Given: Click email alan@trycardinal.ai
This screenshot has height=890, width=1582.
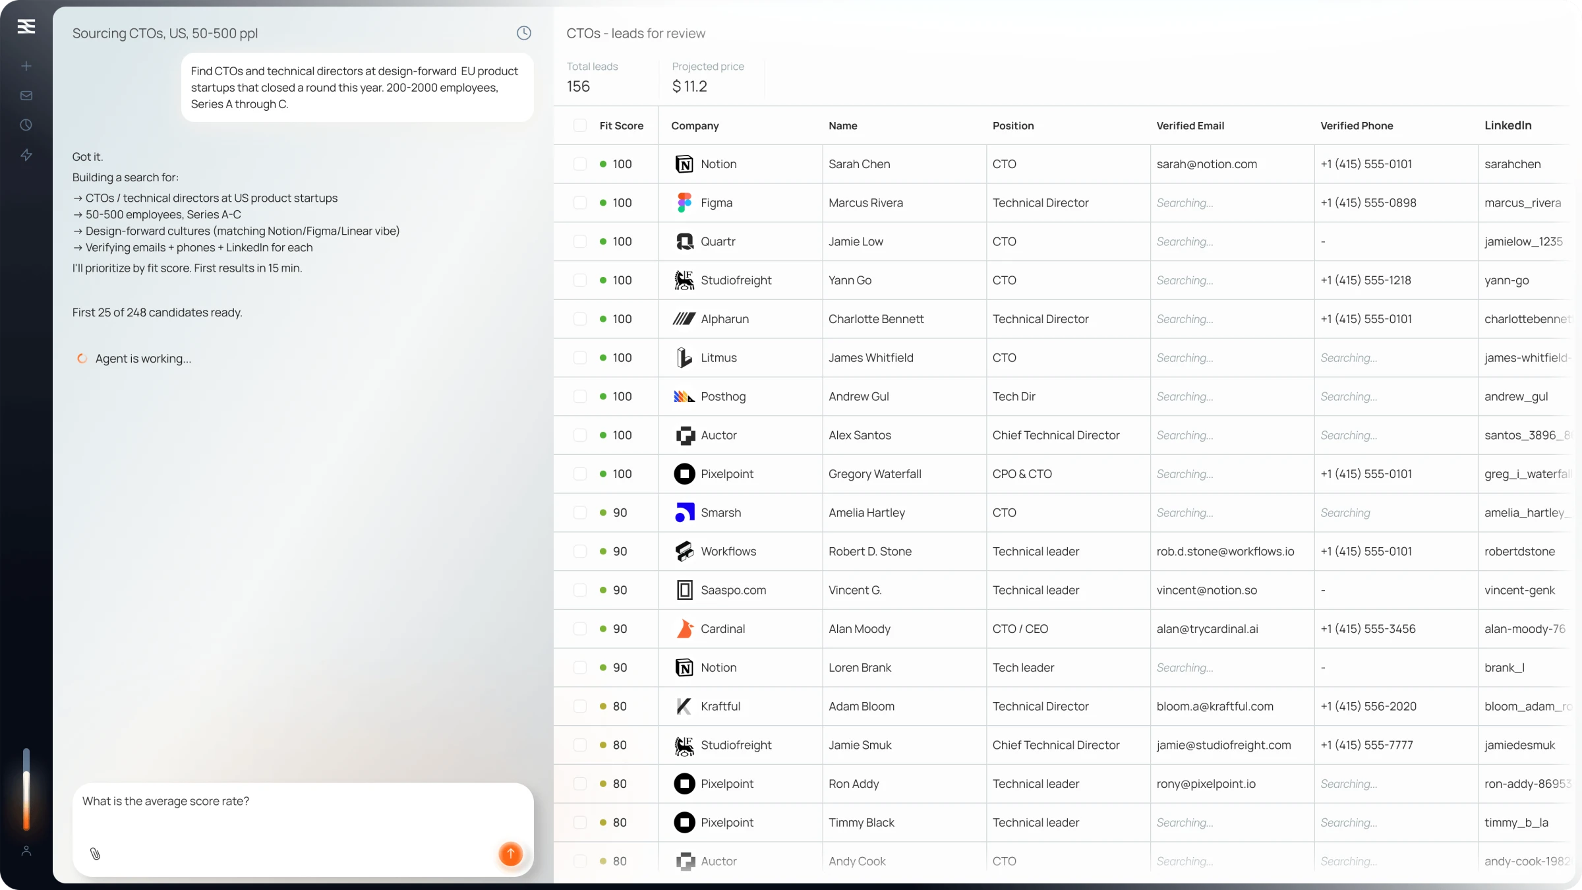Looking at the screenshot, I should (1207, 629).
